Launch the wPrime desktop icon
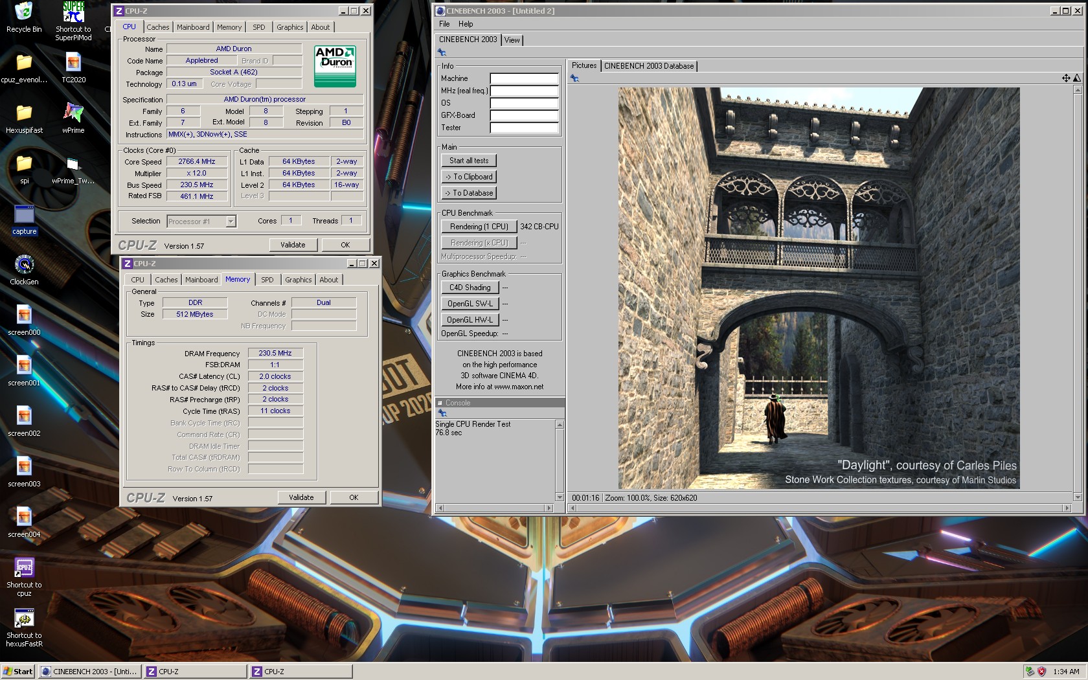 (73, 119)
